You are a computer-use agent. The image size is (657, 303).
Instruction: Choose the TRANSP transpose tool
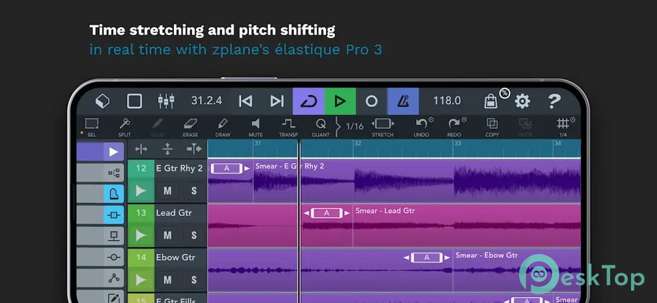coord(288,127)
